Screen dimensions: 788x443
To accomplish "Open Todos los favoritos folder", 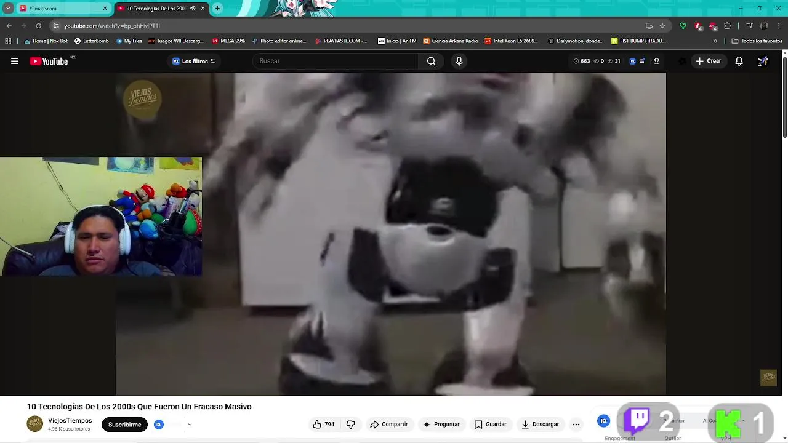I will (757, 41).
